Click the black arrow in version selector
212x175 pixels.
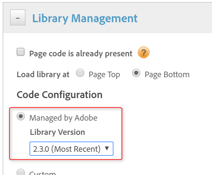click(107, 148)
